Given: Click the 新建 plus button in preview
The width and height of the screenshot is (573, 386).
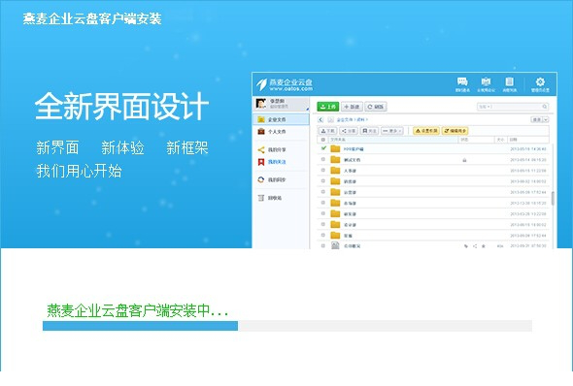Looking at the screenshot, I should pos(352,107).
